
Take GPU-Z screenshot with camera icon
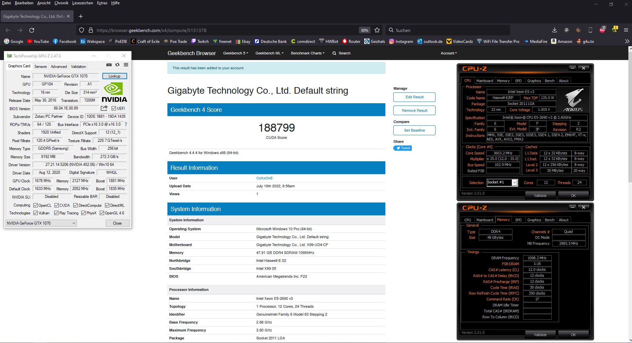click(x=109, y=65)
